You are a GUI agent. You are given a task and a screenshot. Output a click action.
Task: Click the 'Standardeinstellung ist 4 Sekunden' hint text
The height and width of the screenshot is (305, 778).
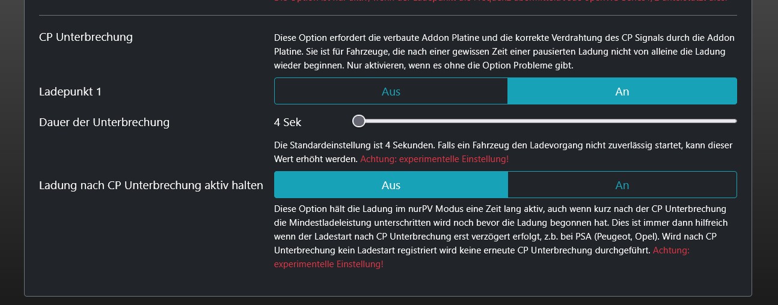click(421, 145)
